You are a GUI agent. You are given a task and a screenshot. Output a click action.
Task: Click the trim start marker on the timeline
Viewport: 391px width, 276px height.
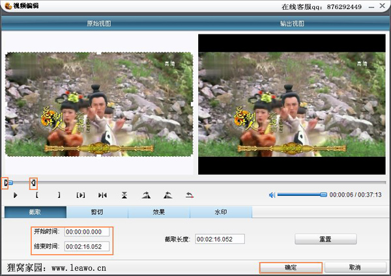pyautogui.click(x=5, y=184)
